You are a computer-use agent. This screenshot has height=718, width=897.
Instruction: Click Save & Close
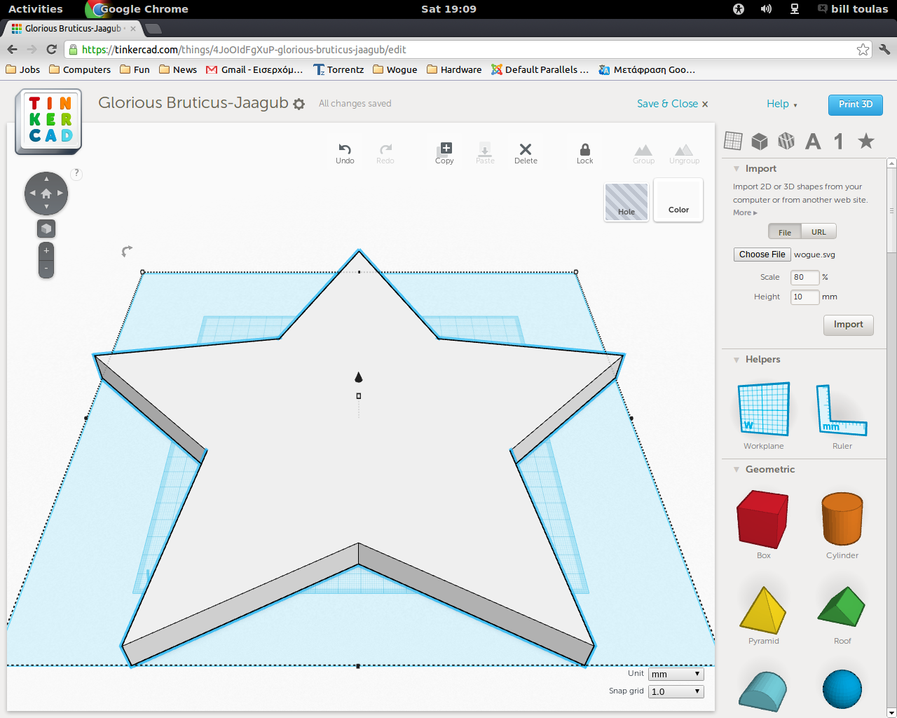(666, 103)
